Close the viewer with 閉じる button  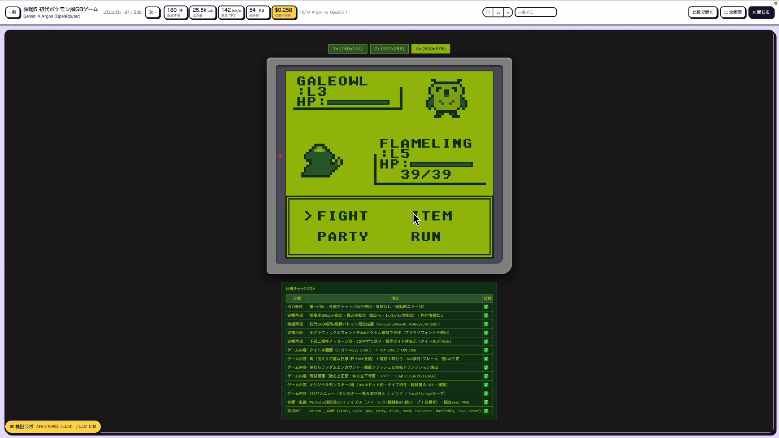click(x=761, y=12)
